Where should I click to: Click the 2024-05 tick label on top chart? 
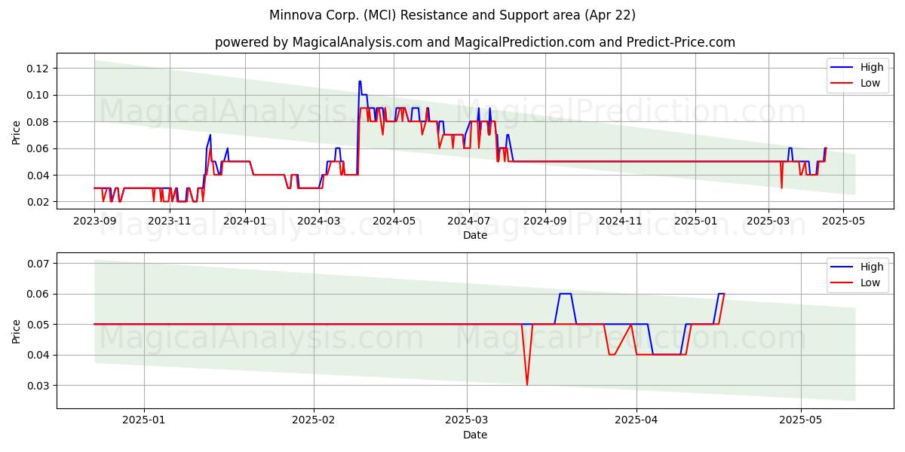(393, 221)
